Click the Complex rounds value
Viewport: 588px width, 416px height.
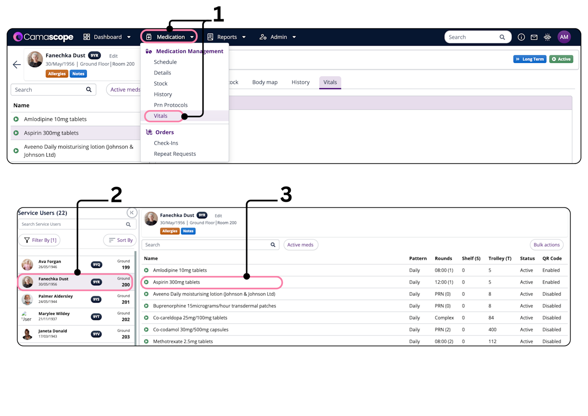pos(444,318)
